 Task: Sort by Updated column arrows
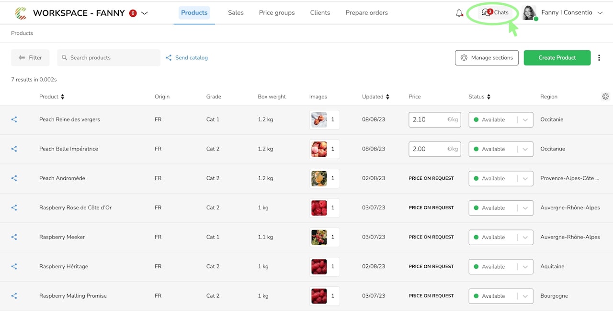pyautogui.click(x=387, y=97)
